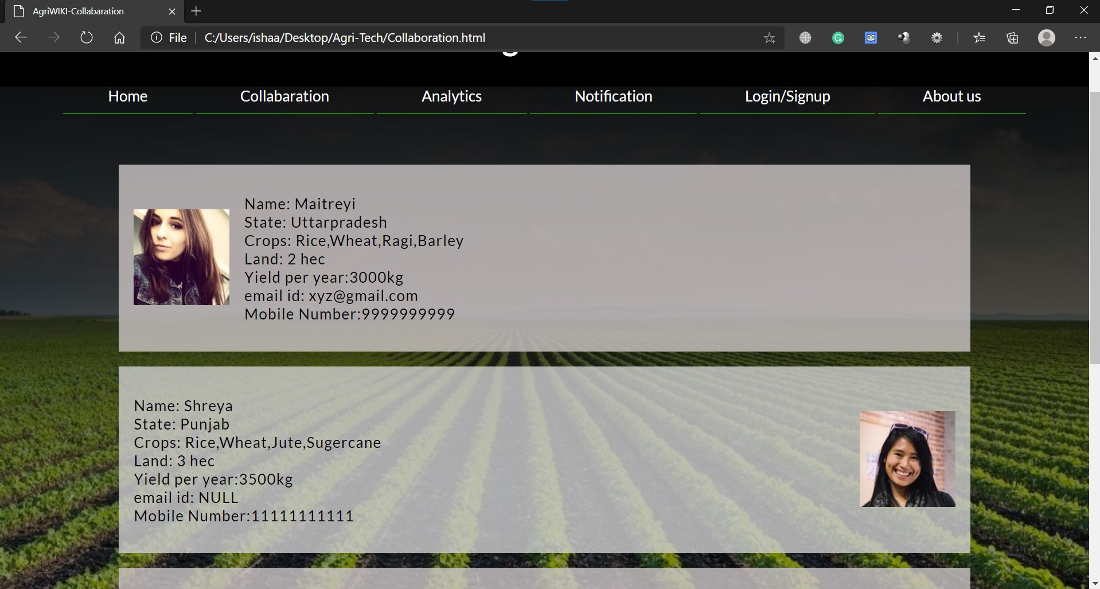Image resolution: width=1100 pixels, height=589 pixels.
Task: Open the gear extension icon
Action: pyautogui.click(x=937, y=38)
